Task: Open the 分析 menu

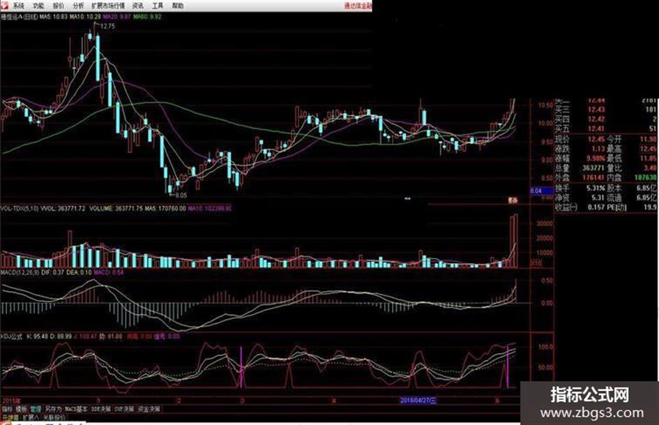Action: (x=78, y=6)
